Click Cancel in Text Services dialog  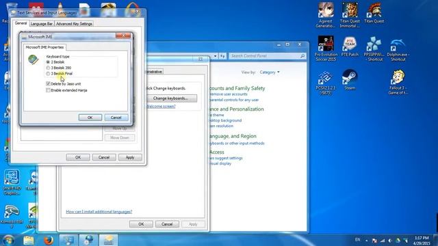coord(104,157)
